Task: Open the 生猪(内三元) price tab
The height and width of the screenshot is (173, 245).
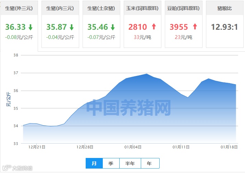Action: 60,24
